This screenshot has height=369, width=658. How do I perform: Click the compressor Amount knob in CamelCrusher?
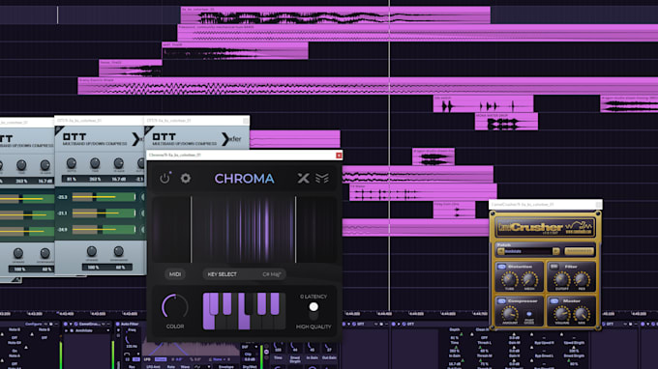(x=509, y=314)
